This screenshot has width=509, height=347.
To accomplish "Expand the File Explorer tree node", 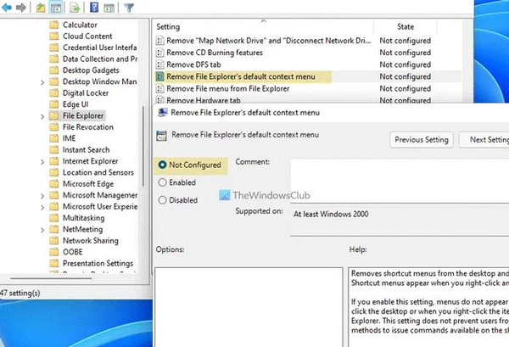I will [42, 116].
